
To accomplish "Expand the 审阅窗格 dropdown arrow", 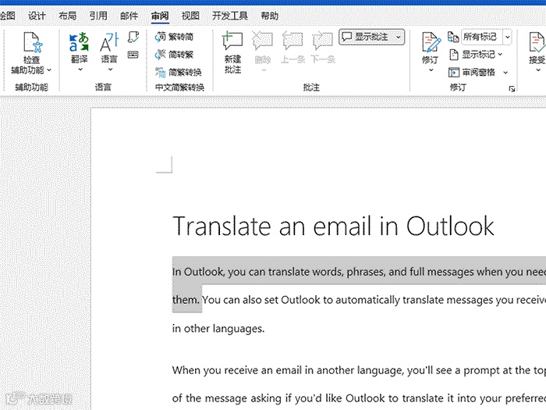I will point(505,73).
